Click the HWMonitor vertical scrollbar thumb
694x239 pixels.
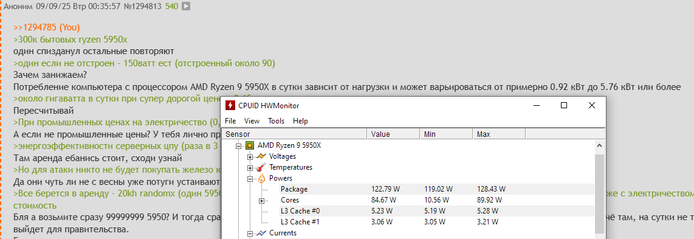pos(599,194)
